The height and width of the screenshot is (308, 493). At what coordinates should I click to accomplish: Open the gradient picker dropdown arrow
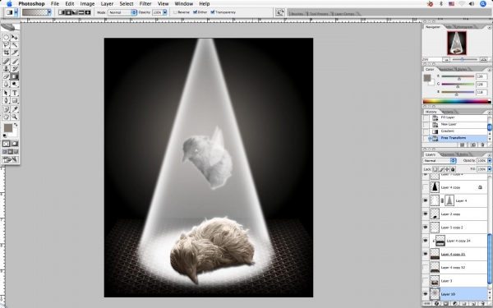pos(49,12)
